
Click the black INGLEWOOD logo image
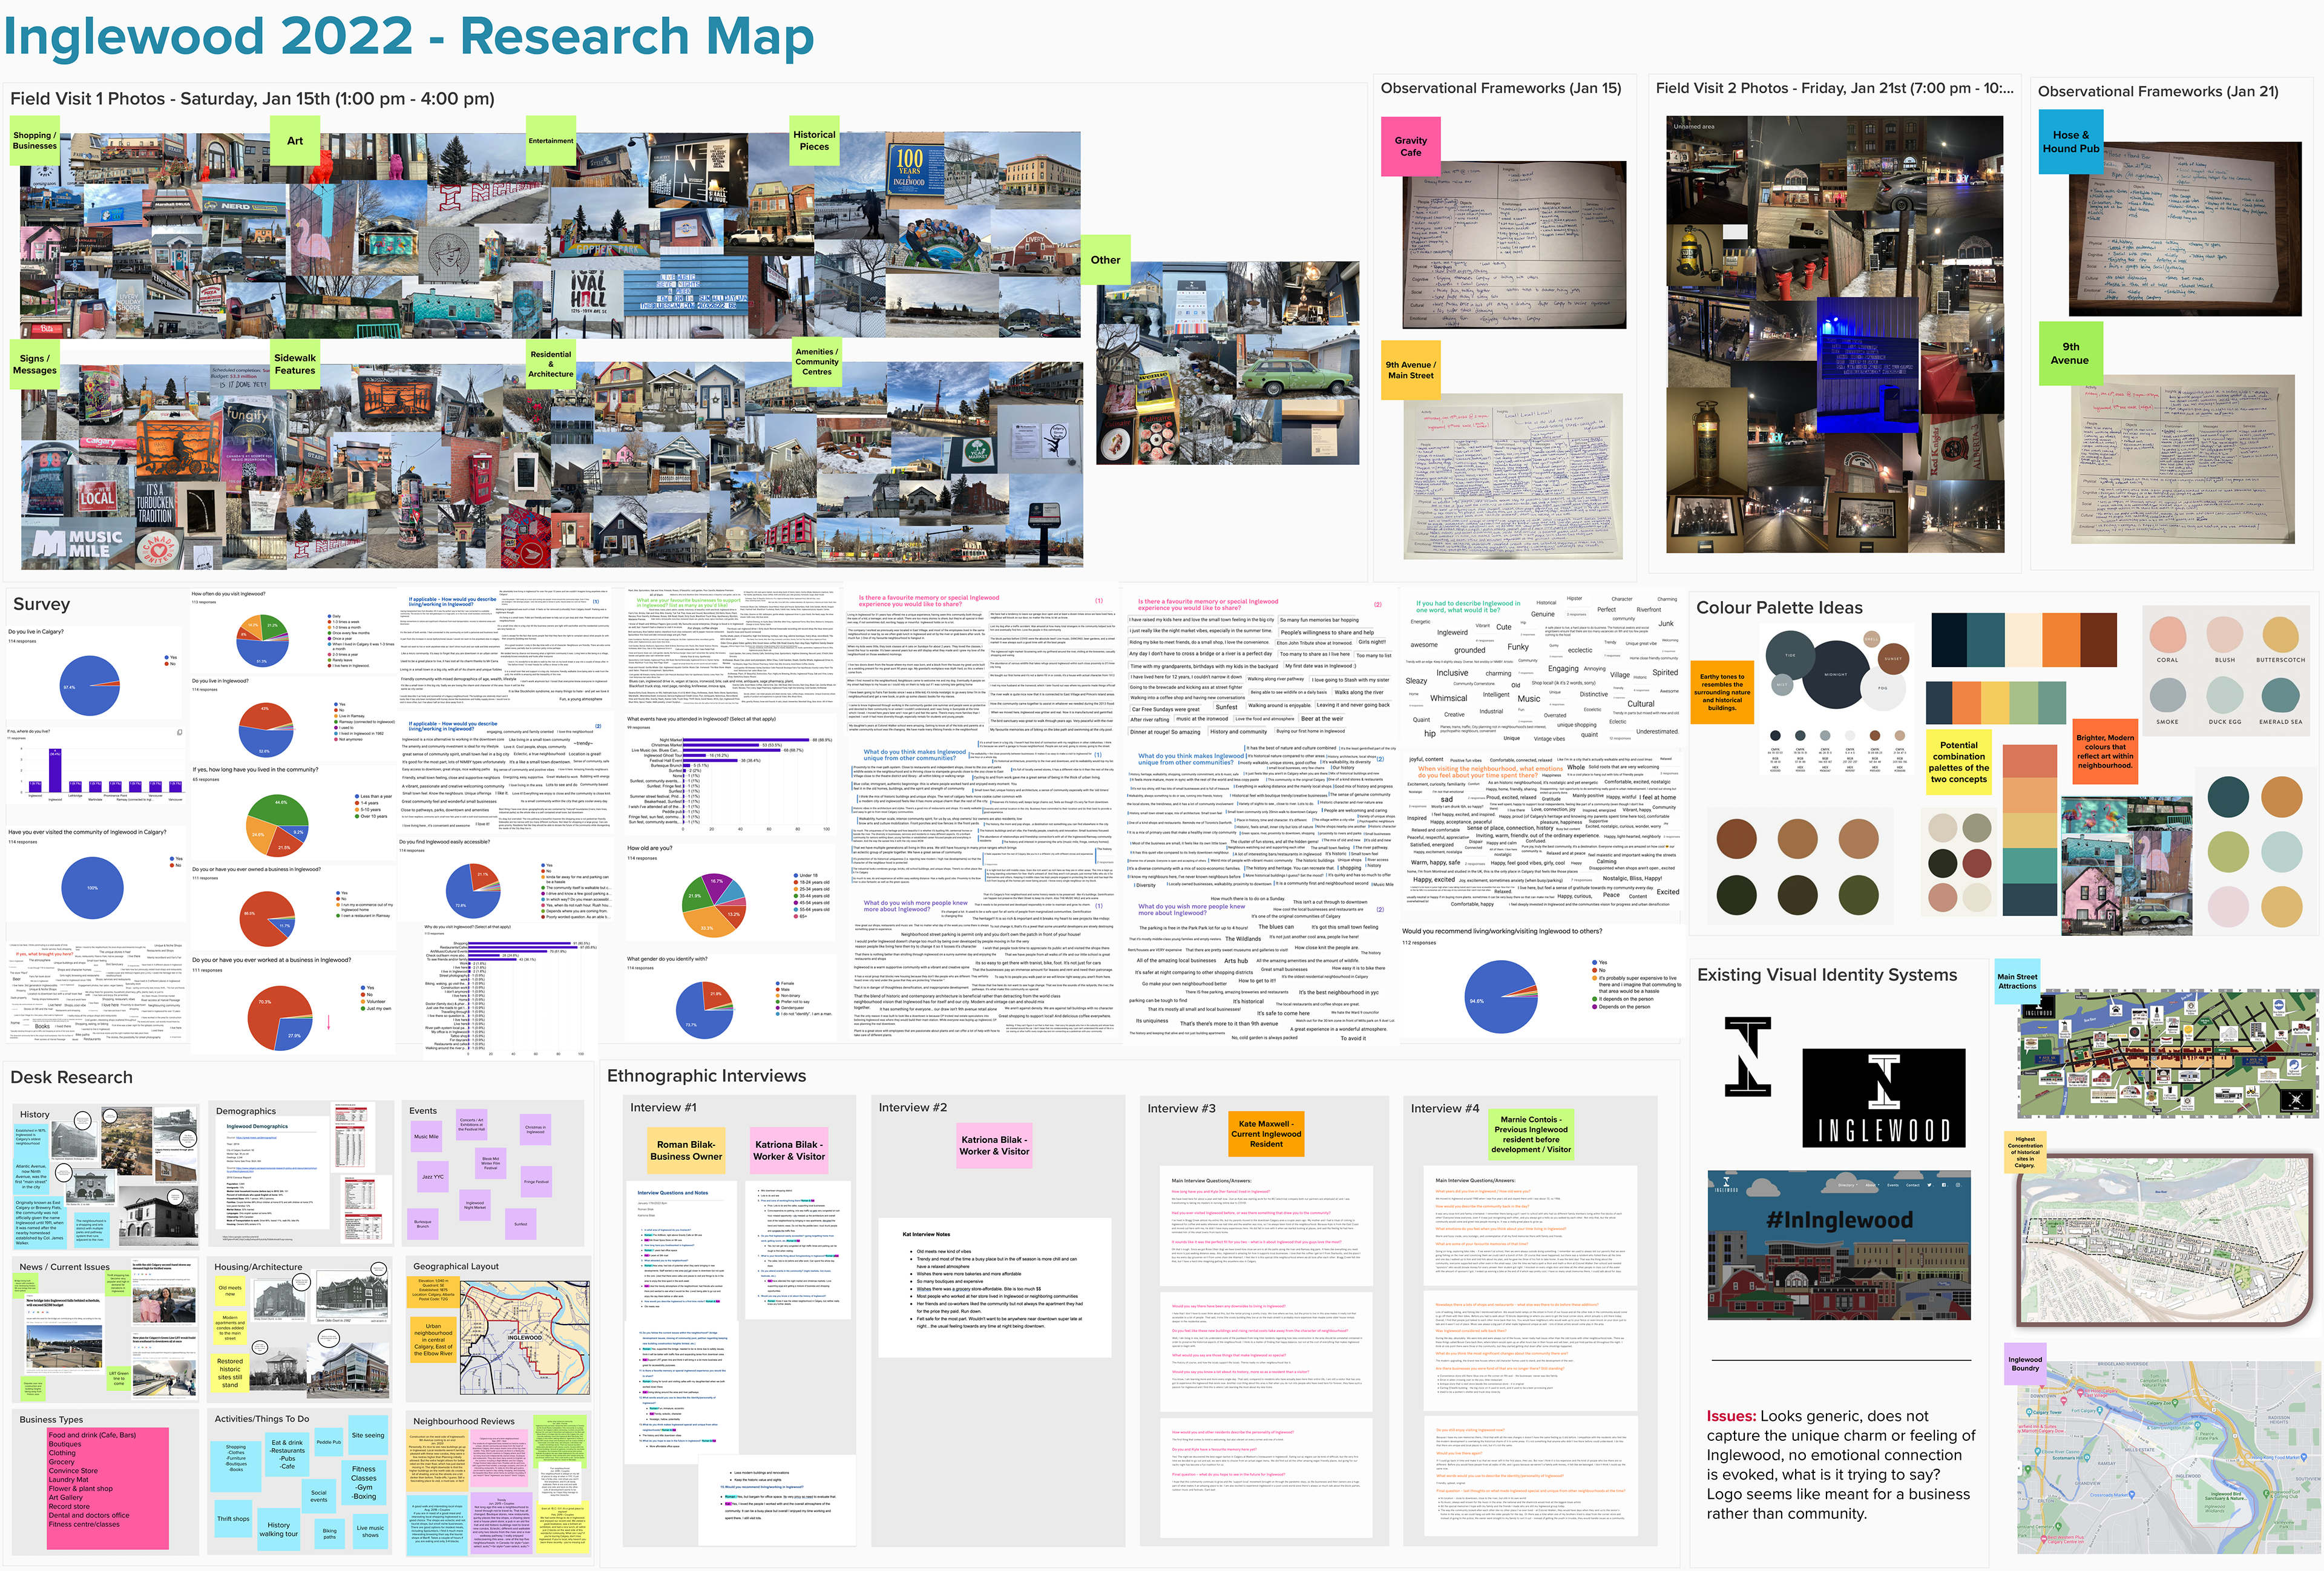click(x=1883, y=1098)
